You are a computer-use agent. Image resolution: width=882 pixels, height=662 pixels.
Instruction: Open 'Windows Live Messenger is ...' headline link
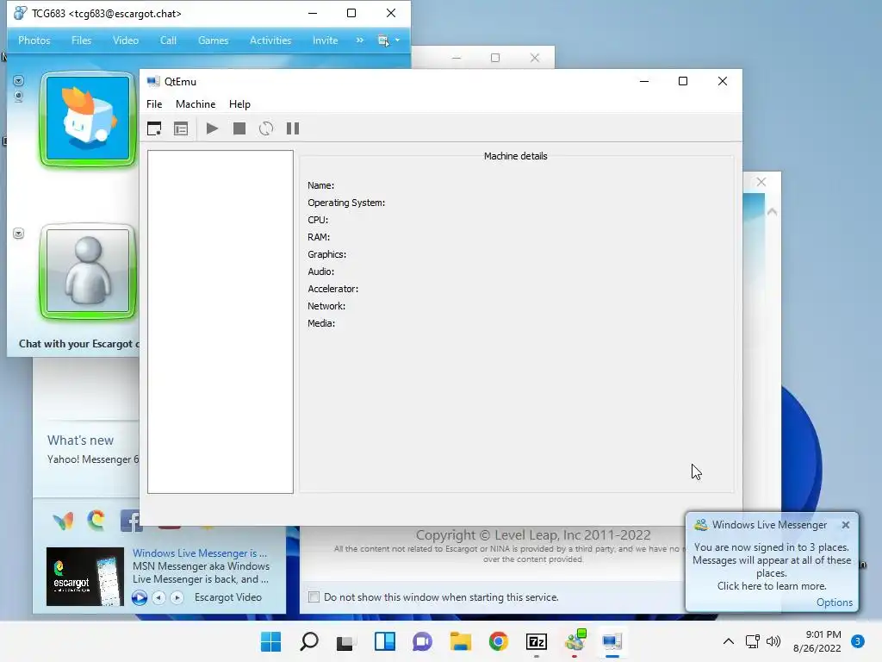point(200,553)
